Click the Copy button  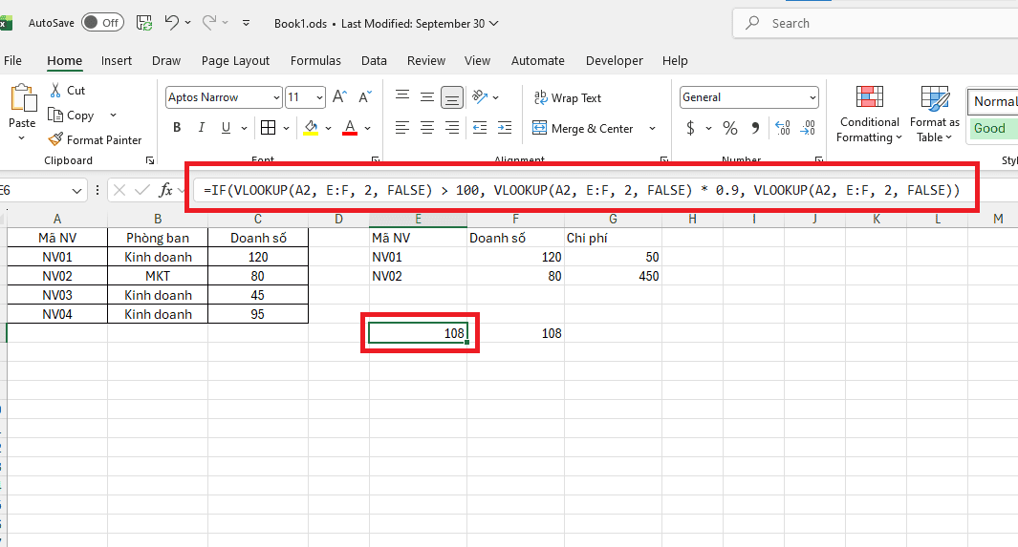point(72,115)
